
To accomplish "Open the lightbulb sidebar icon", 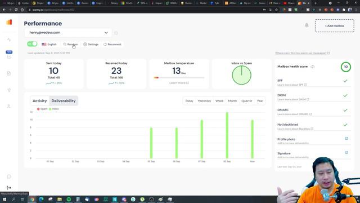I will coord(9,90).
